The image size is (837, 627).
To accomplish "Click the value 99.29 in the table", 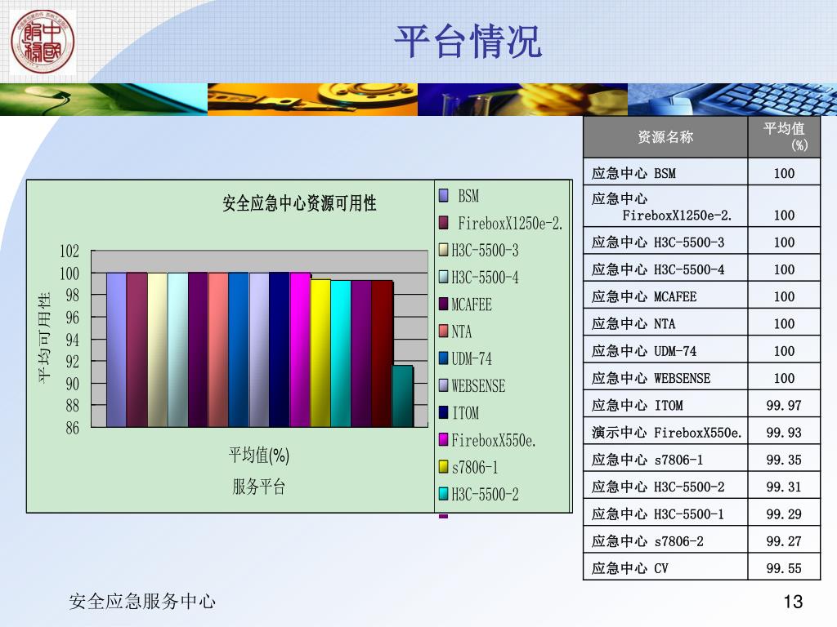I will (x=784, y=514).
